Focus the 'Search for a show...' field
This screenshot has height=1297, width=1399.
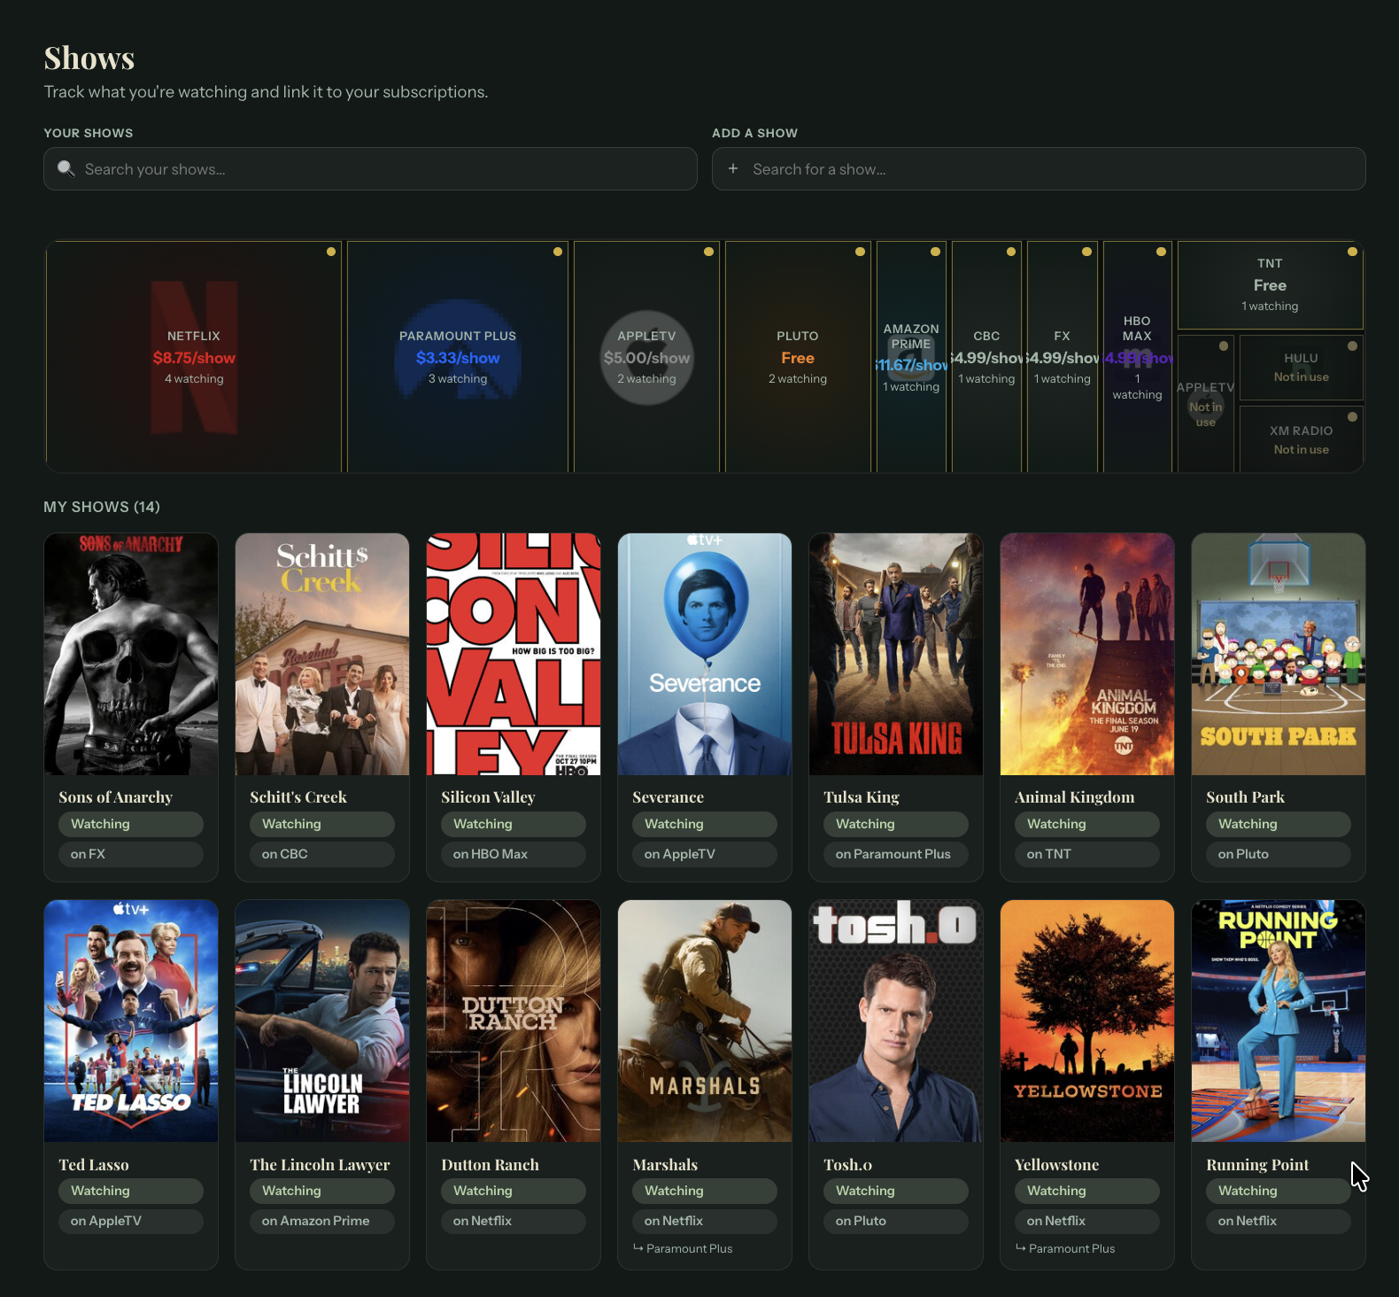pyautogui.click(x=1039, y=168)
